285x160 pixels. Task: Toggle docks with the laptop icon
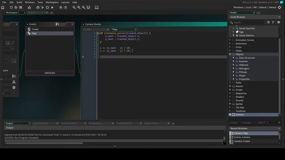pos(97,8)
